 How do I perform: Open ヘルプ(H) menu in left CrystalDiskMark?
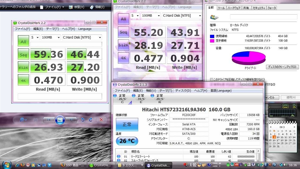pos(68,29)
